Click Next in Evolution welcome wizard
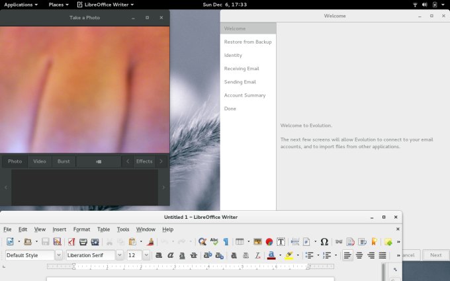The height and width of the screenshot is (281, 450). 435,255
